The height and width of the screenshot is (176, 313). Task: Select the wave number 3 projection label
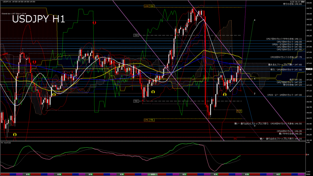pos(255,126)
